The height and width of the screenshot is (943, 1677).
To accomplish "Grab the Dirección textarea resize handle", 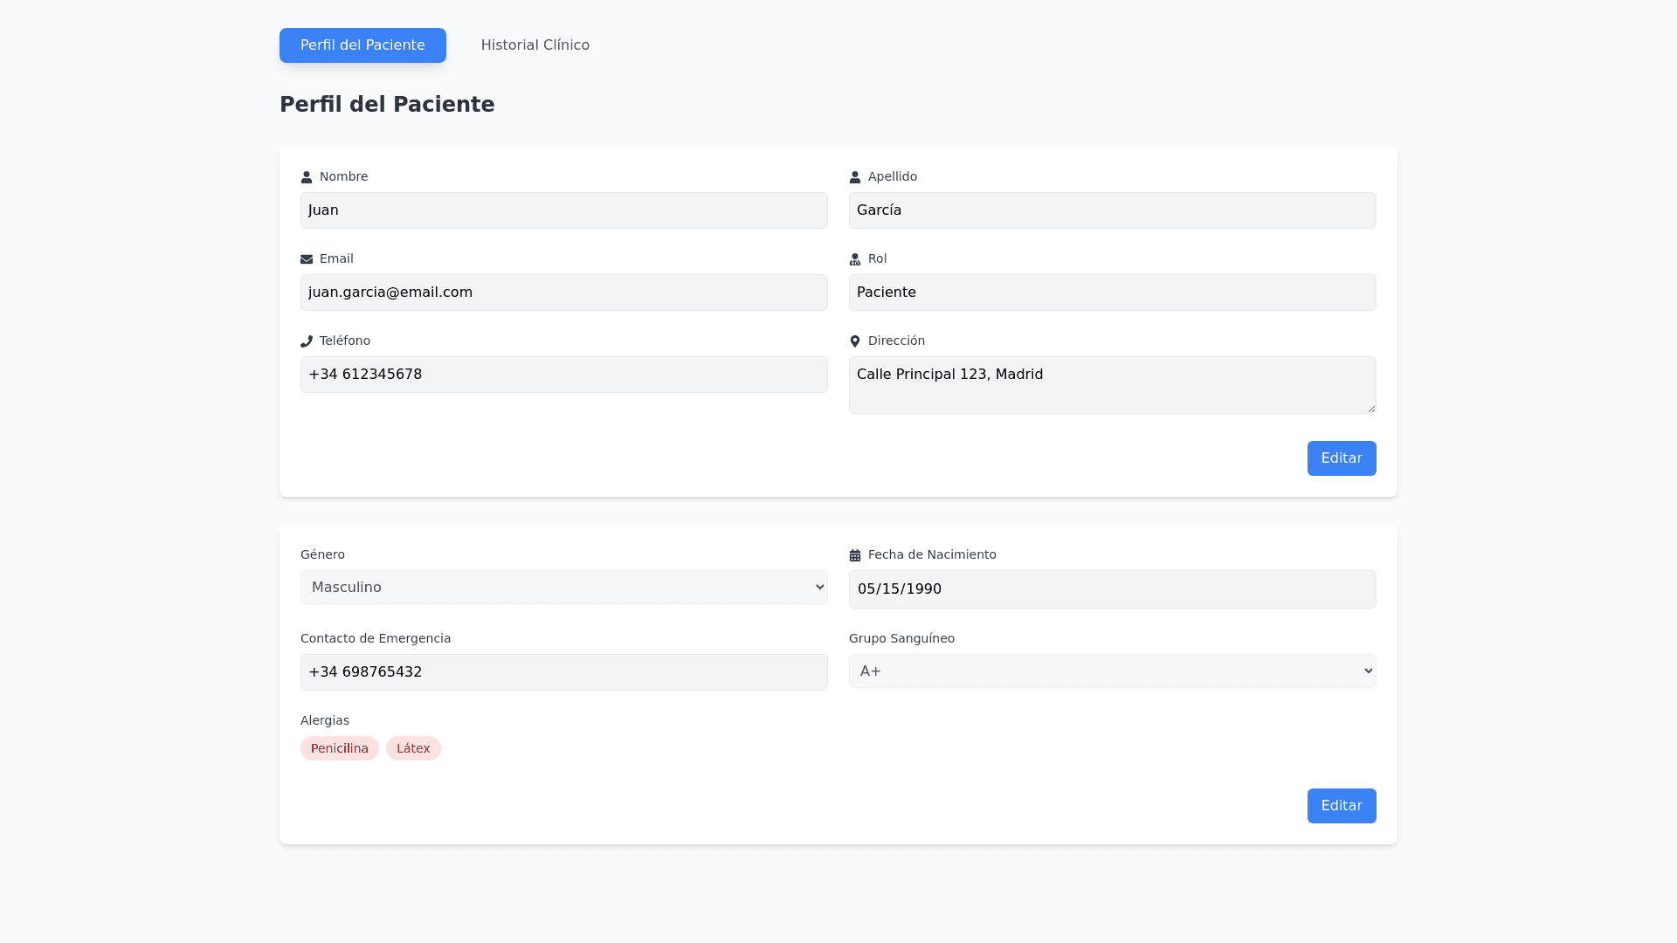I will coord(1371,409).
